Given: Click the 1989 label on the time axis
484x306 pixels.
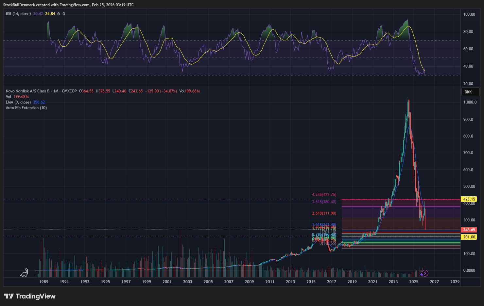Looking at the screenshot, I should [44, 282].
